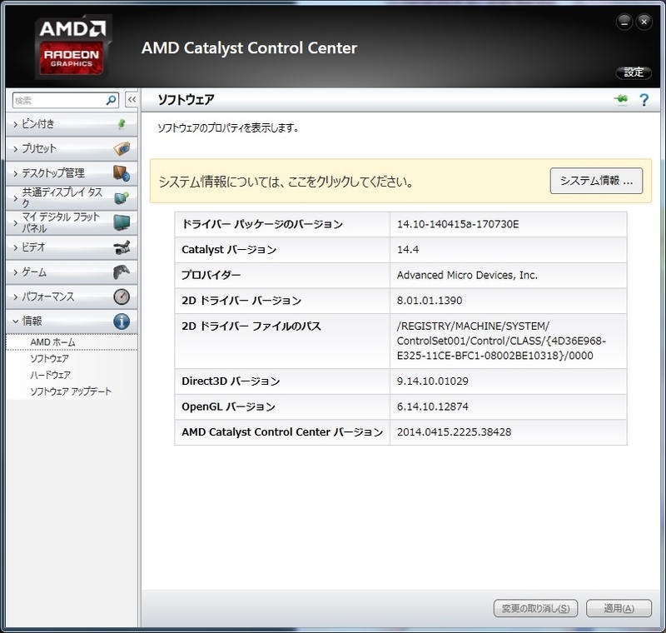This screenshot has height=633, width=666.
Task: Open ソフトウェア アップデート page
Action: [x=71, y=391]
